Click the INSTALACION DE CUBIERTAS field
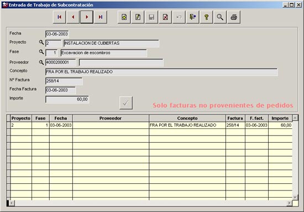 [x=111, y=43]
